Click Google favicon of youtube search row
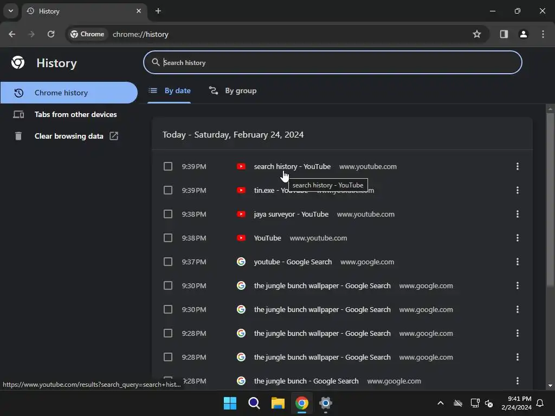555x416 pixels. 241,262
